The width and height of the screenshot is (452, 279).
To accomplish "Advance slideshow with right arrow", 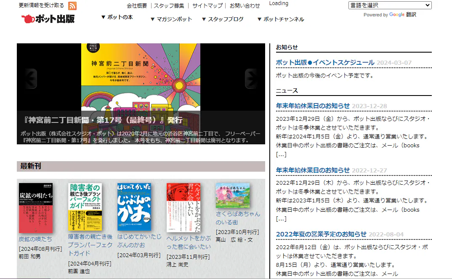I will pos(251,77).
